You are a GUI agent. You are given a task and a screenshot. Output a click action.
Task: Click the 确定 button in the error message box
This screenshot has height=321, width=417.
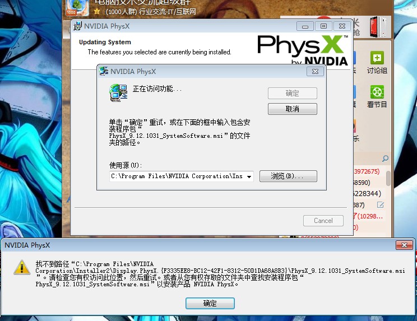[x=210, y=303]
